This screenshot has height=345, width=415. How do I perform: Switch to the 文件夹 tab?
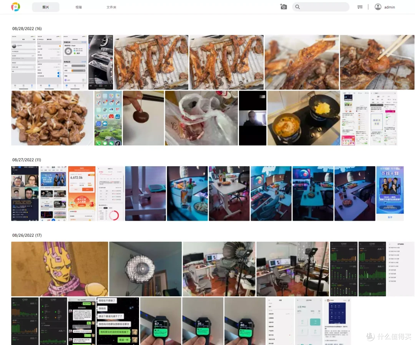coord(111,7)
